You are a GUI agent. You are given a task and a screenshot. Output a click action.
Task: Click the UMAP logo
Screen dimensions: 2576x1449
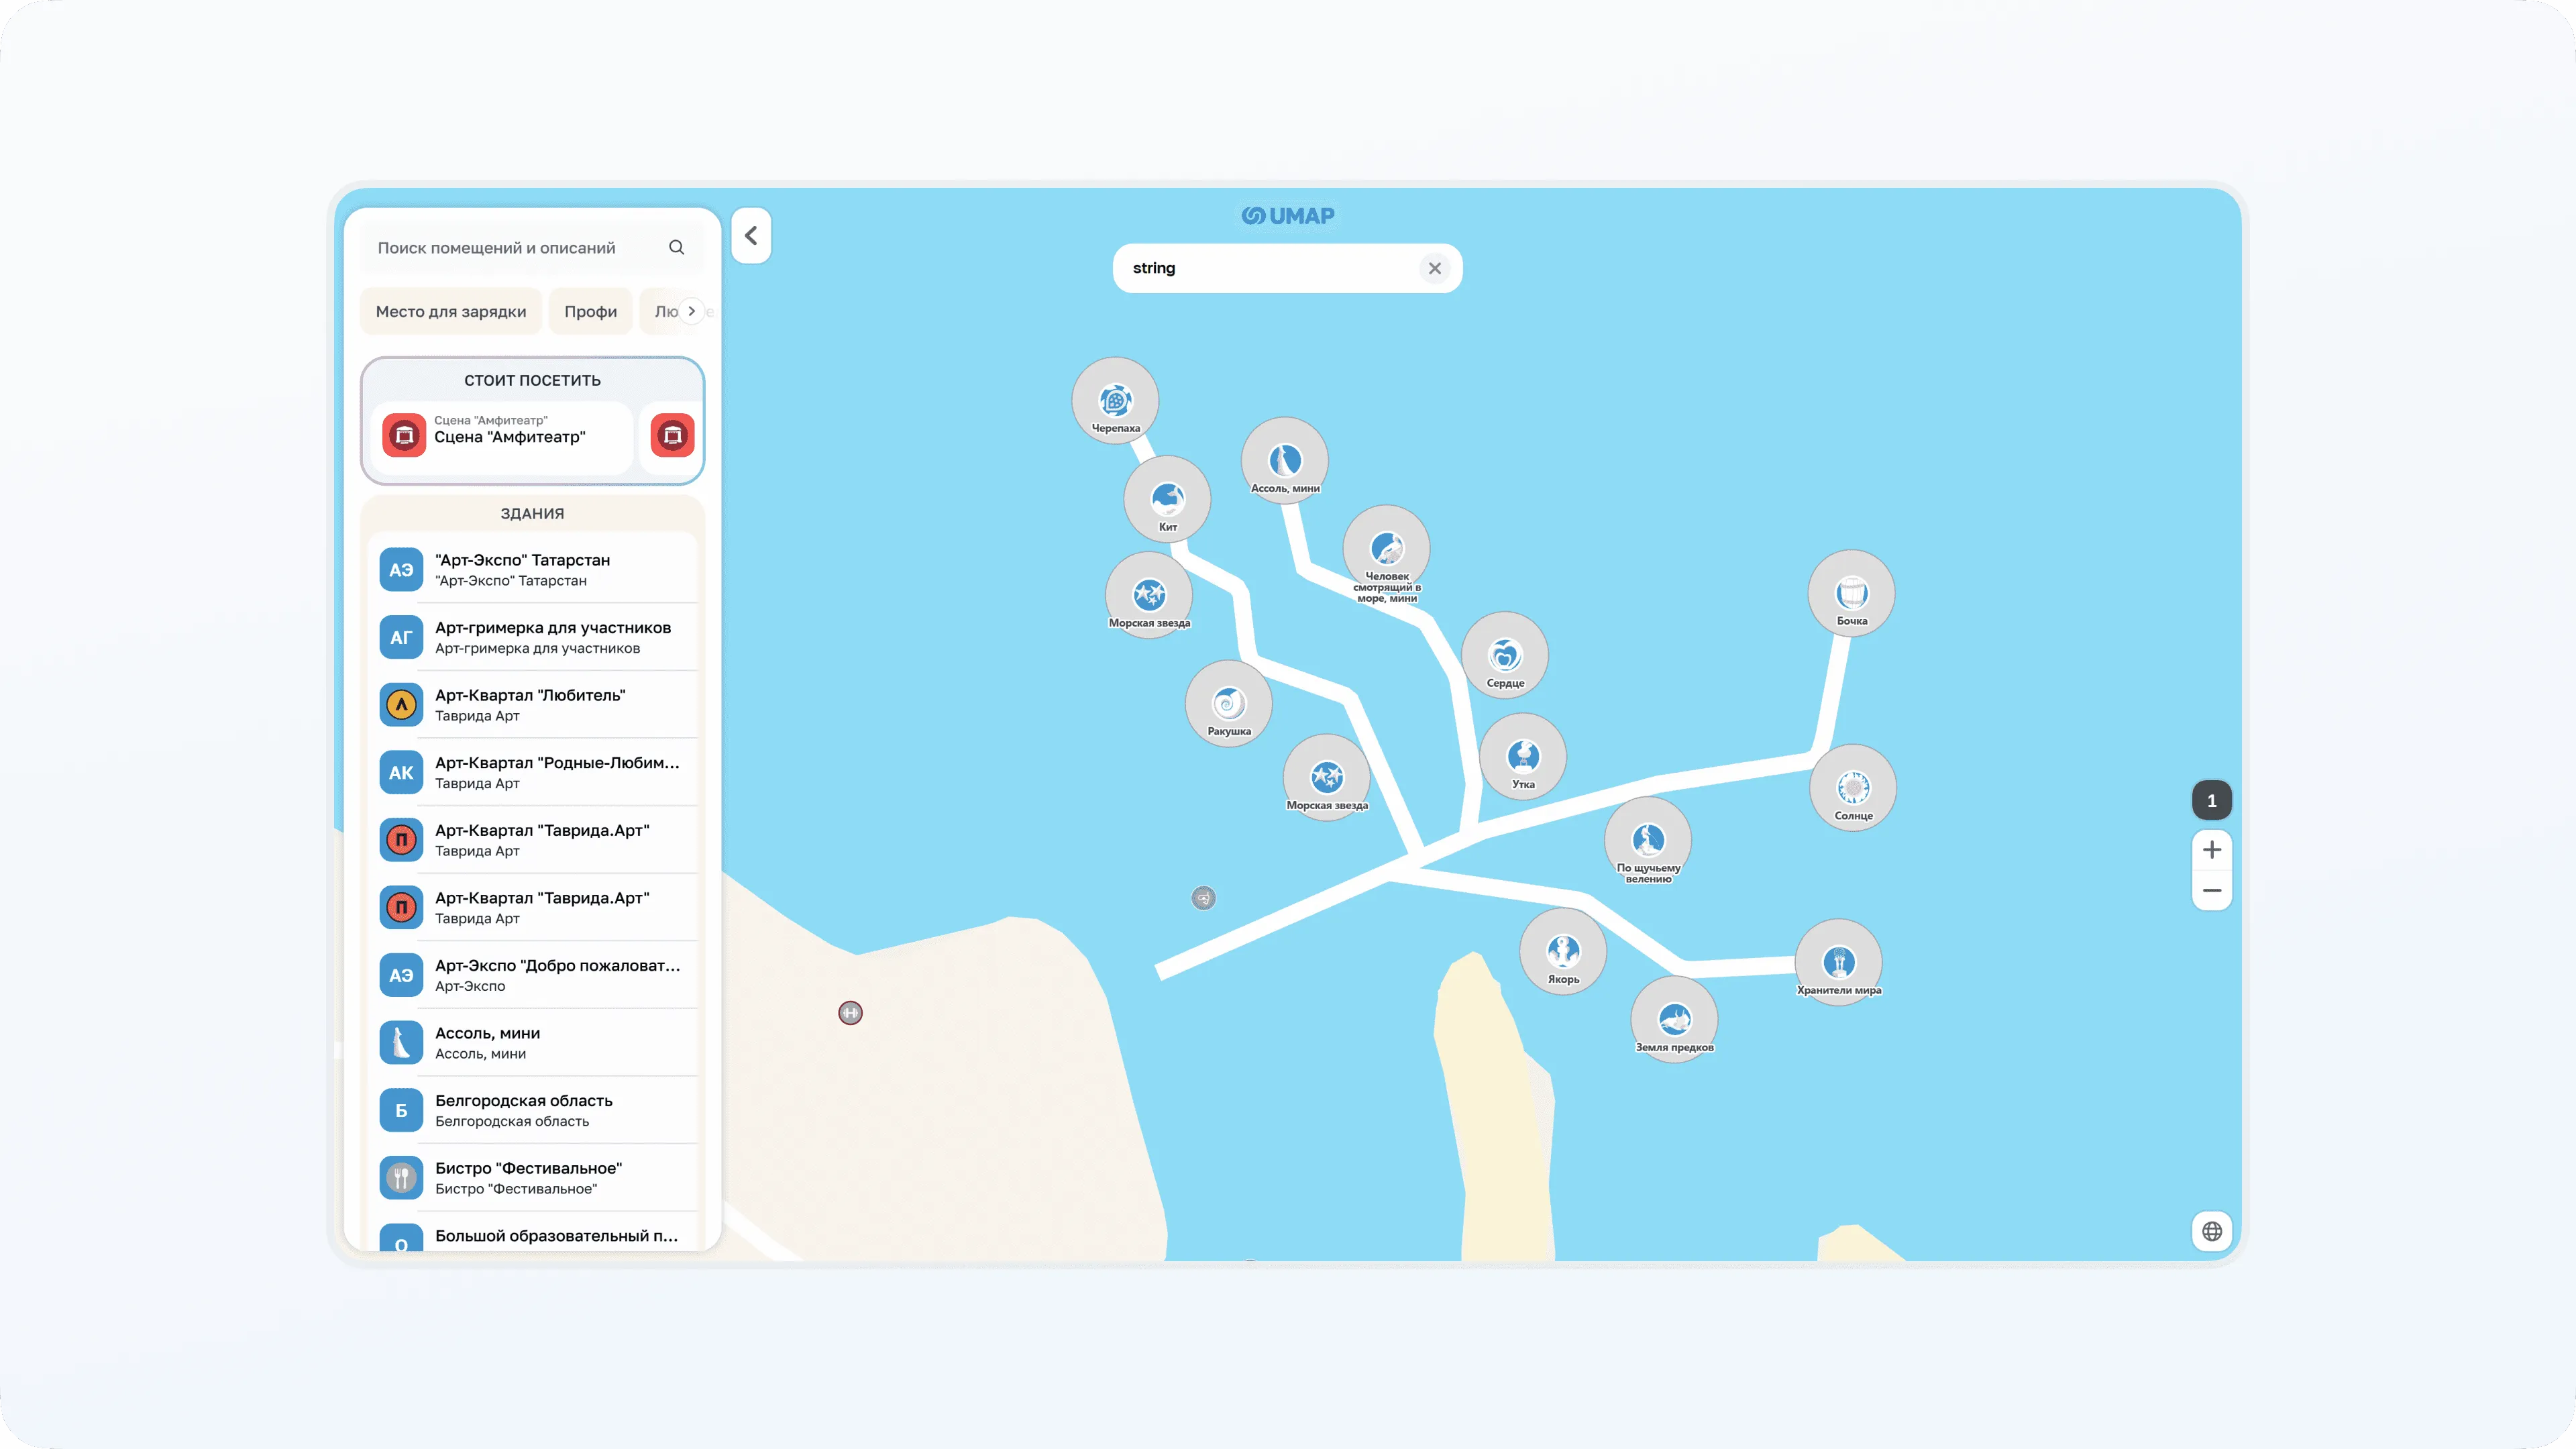point(1288,216)
